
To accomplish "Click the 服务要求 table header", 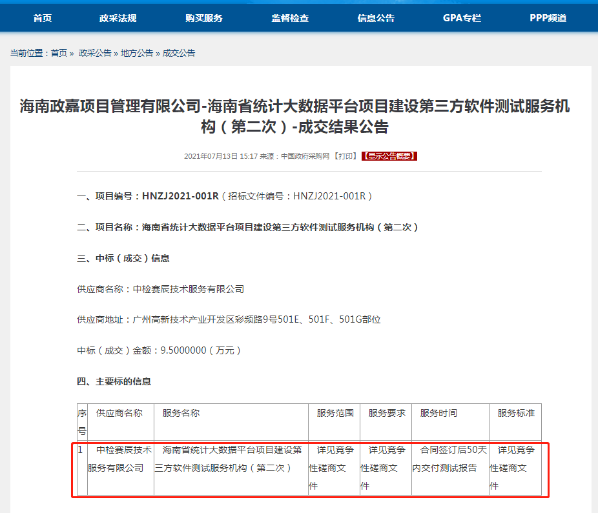I will (x=386, y=422).
